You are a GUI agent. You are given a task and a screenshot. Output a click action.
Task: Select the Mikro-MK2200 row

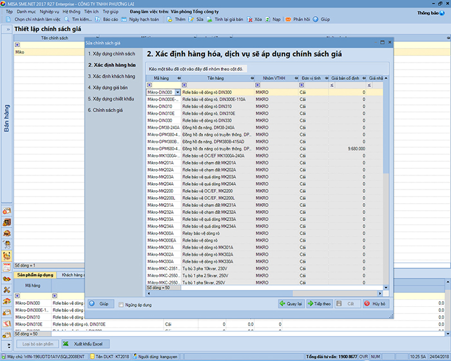click(x=264, y=191)
